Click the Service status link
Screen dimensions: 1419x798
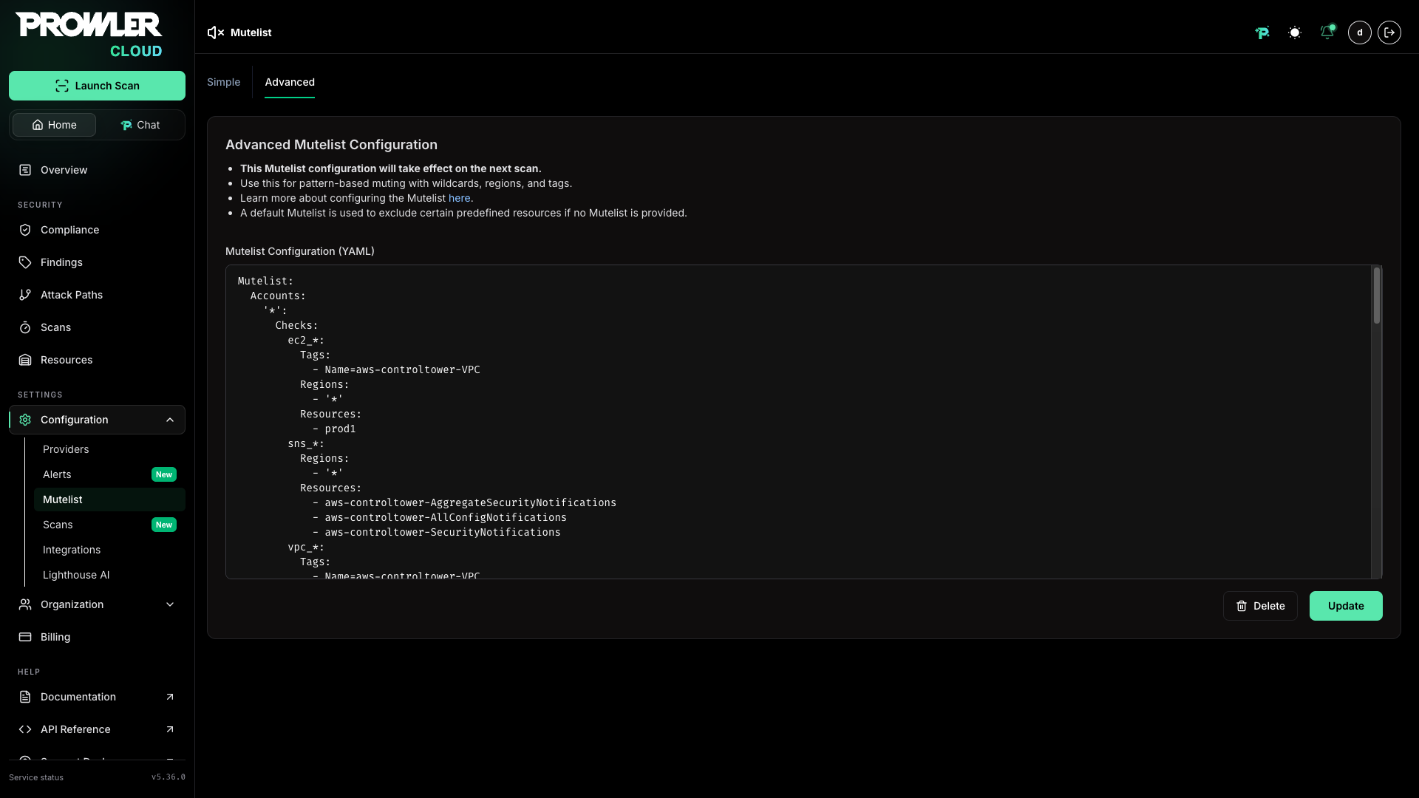point(36,777)
